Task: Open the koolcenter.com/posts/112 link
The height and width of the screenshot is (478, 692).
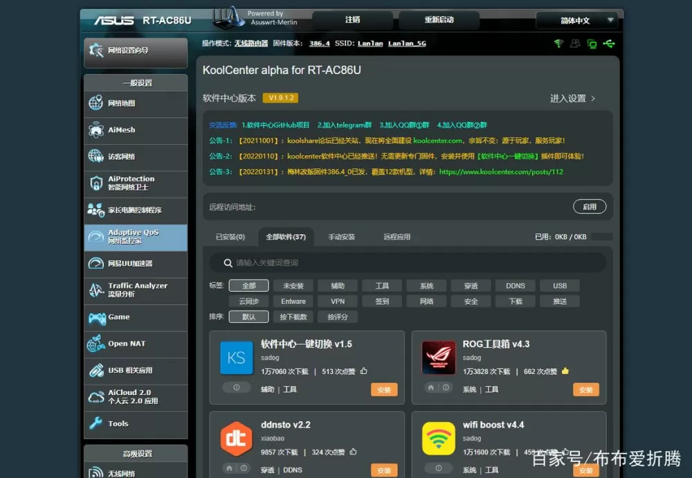Action: [x=501, y=172]
